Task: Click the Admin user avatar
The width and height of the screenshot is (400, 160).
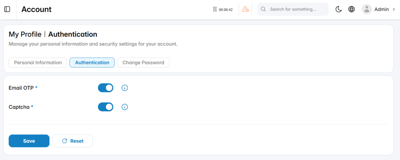Action: point(366,9)
